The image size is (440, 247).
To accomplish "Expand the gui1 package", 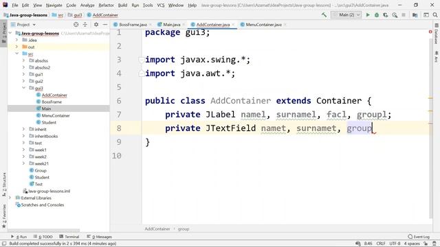I will 24,74.
